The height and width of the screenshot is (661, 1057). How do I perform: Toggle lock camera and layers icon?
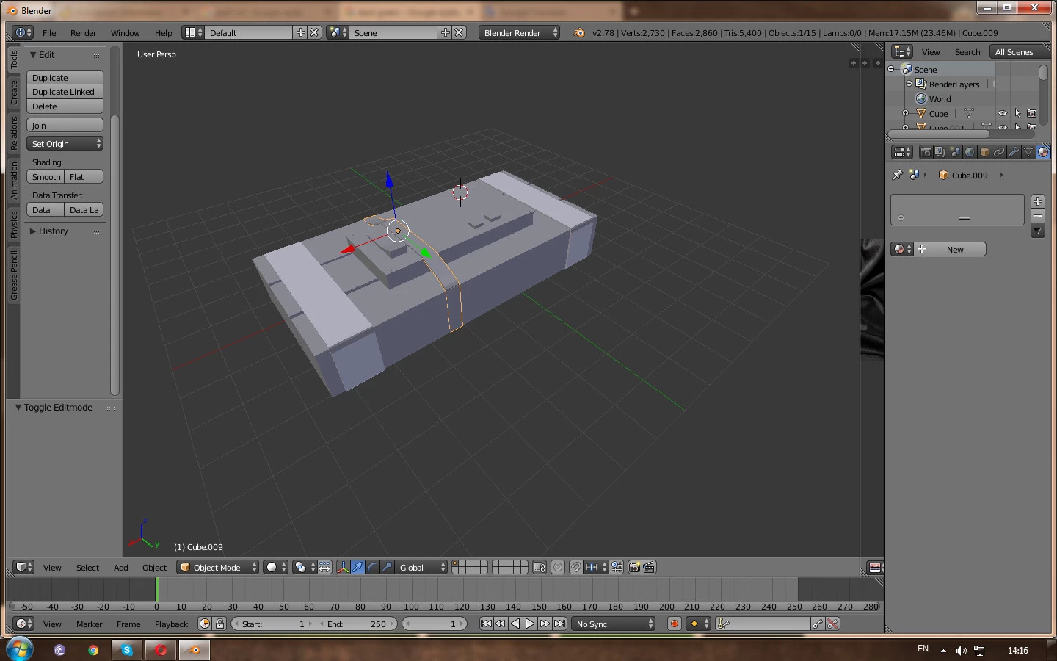[539, 567]
